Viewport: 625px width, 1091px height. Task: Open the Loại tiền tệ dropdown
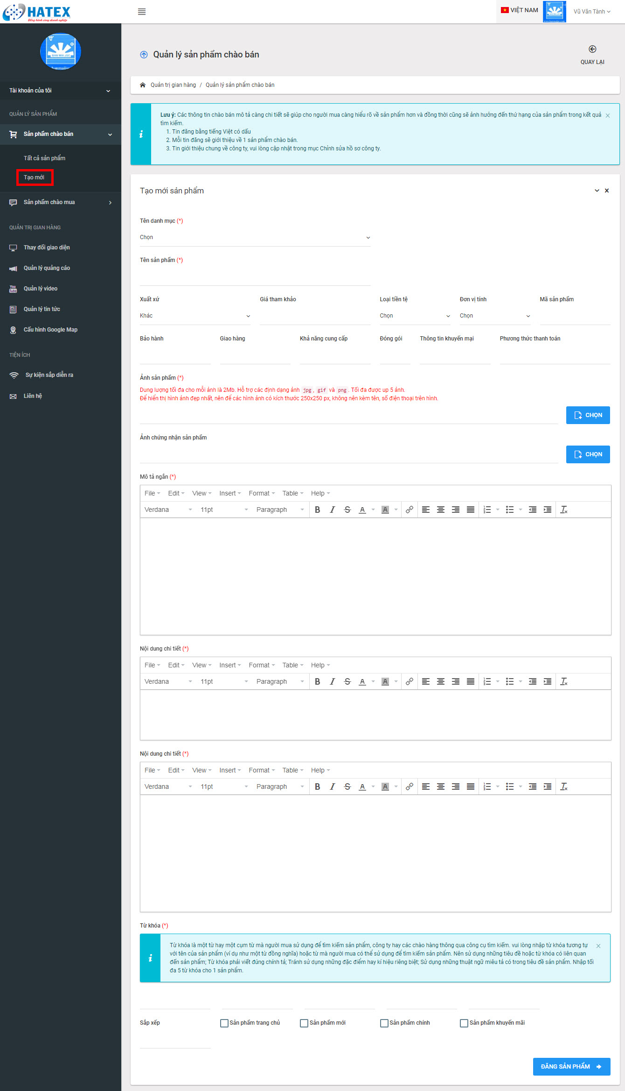415,316
